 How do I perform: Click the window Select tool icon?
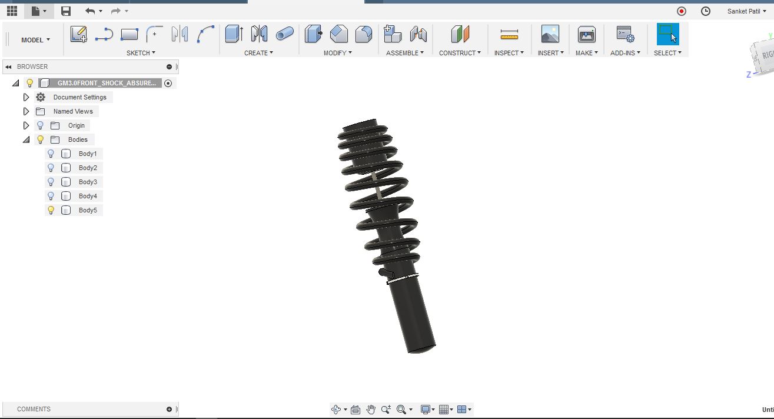click(667, 34)
